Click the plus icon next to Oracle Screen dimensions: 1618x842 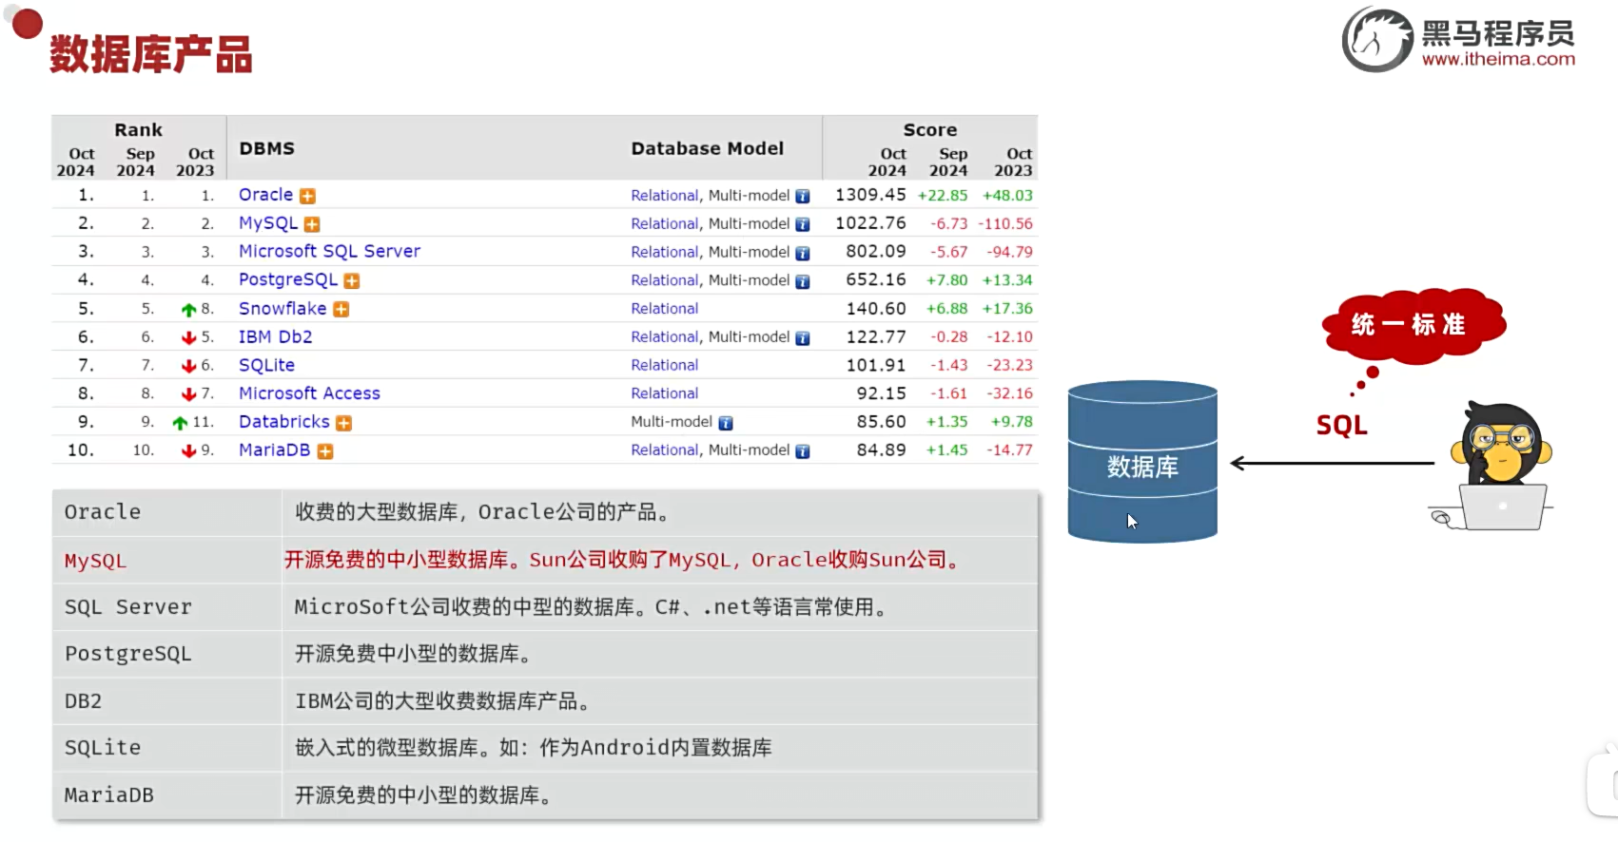pyautogui.click(x=307, y=196)
